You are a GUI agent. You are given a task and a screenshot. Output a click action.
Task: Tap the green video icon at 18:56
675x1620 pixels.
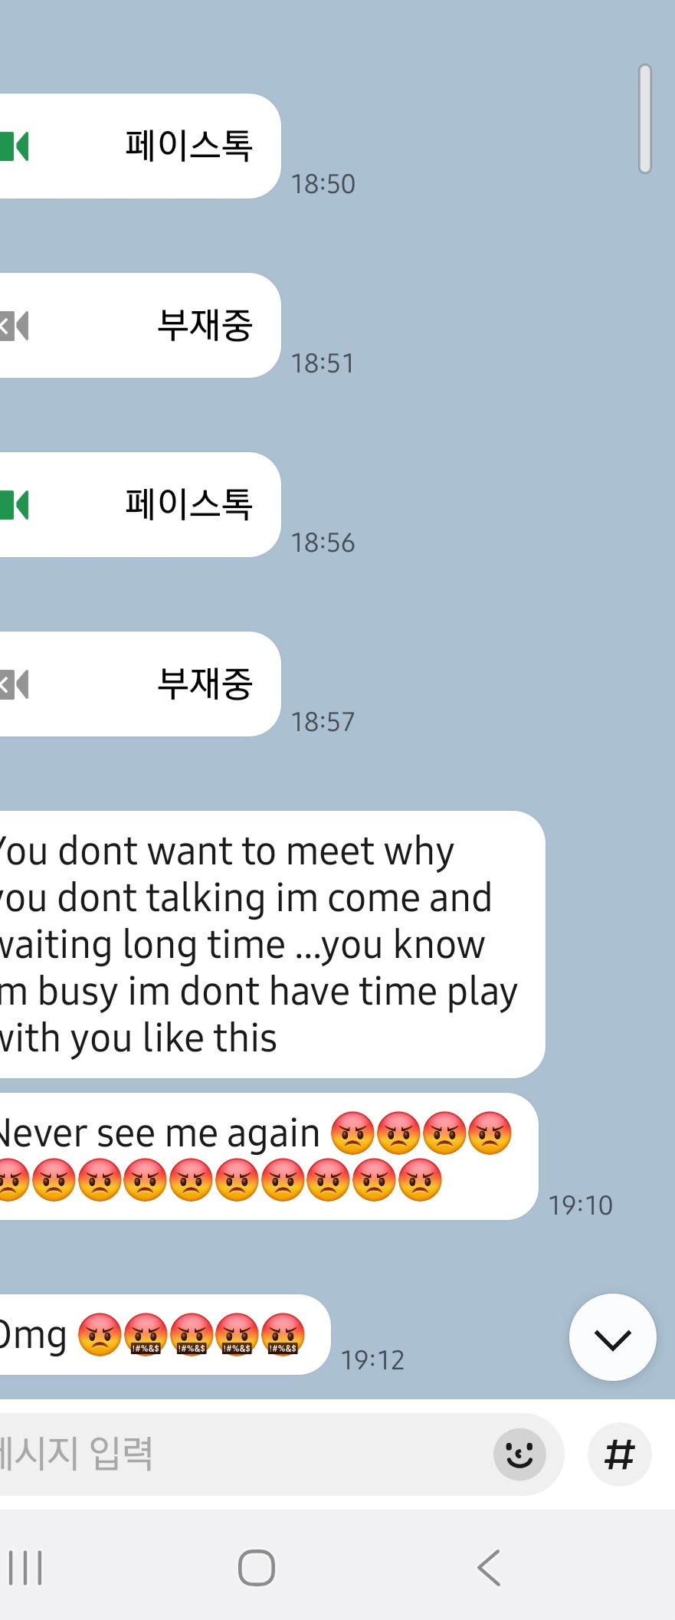point(14,505)
